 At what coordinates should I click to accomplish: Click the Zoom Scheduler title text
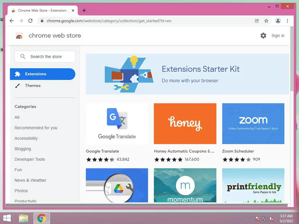pyautogui.click(x=238, y=151)
